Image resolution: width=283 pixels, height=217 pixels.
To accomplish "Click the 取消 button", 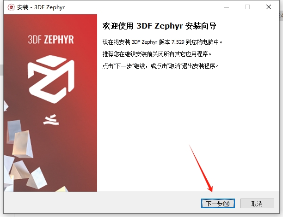I will click(257, 204).
